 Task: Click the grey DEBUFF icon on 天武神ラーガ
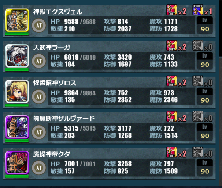[198, 45]
